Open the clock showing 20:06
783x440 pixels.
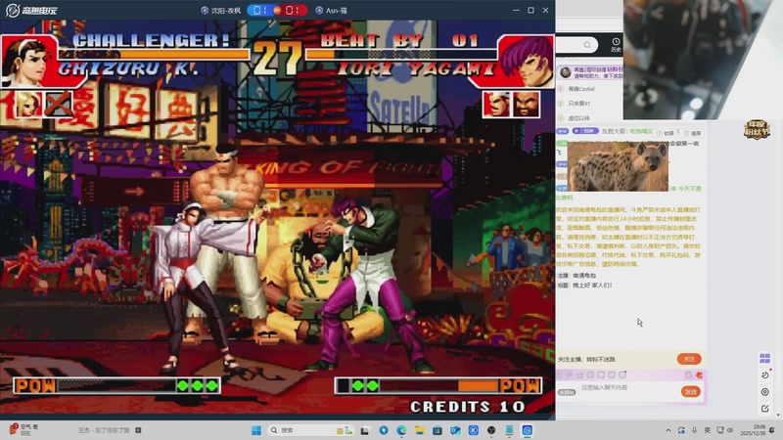753,430
